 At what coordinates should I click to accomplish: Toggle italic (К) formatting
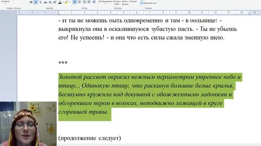pos(35,2)
